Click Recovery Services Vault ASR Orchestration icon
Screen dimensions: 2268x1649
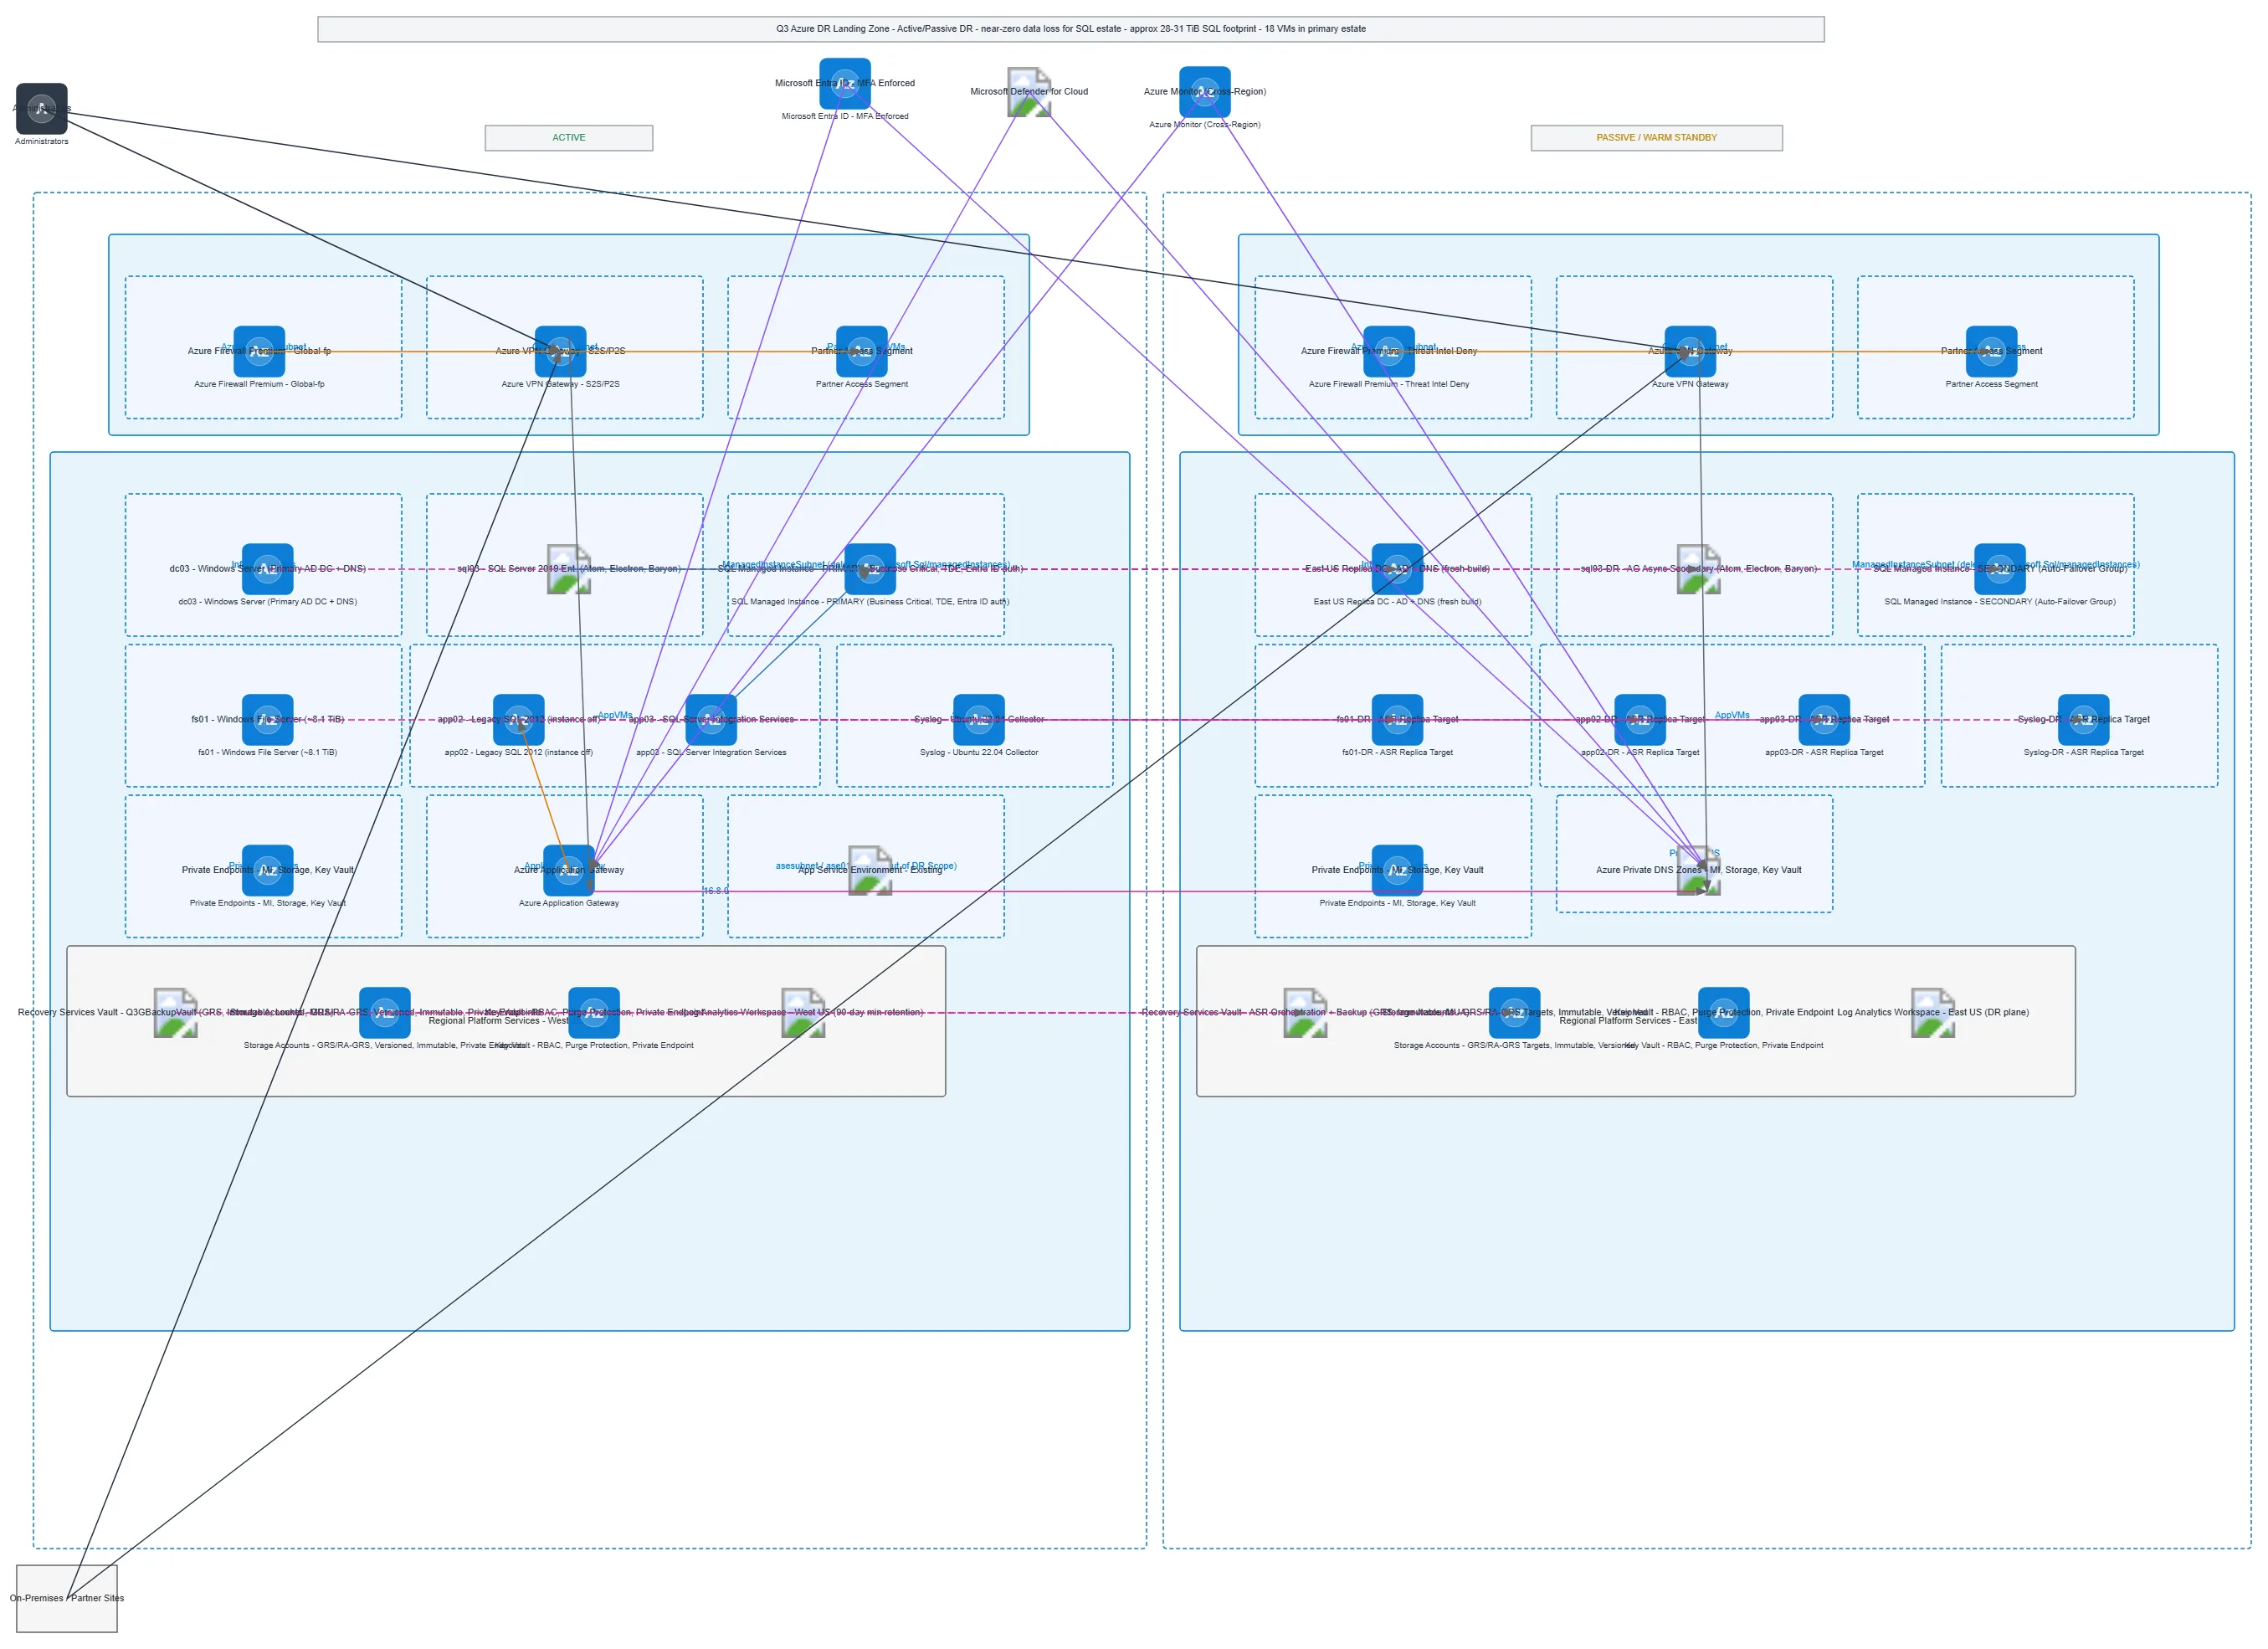point(1305,1013)
